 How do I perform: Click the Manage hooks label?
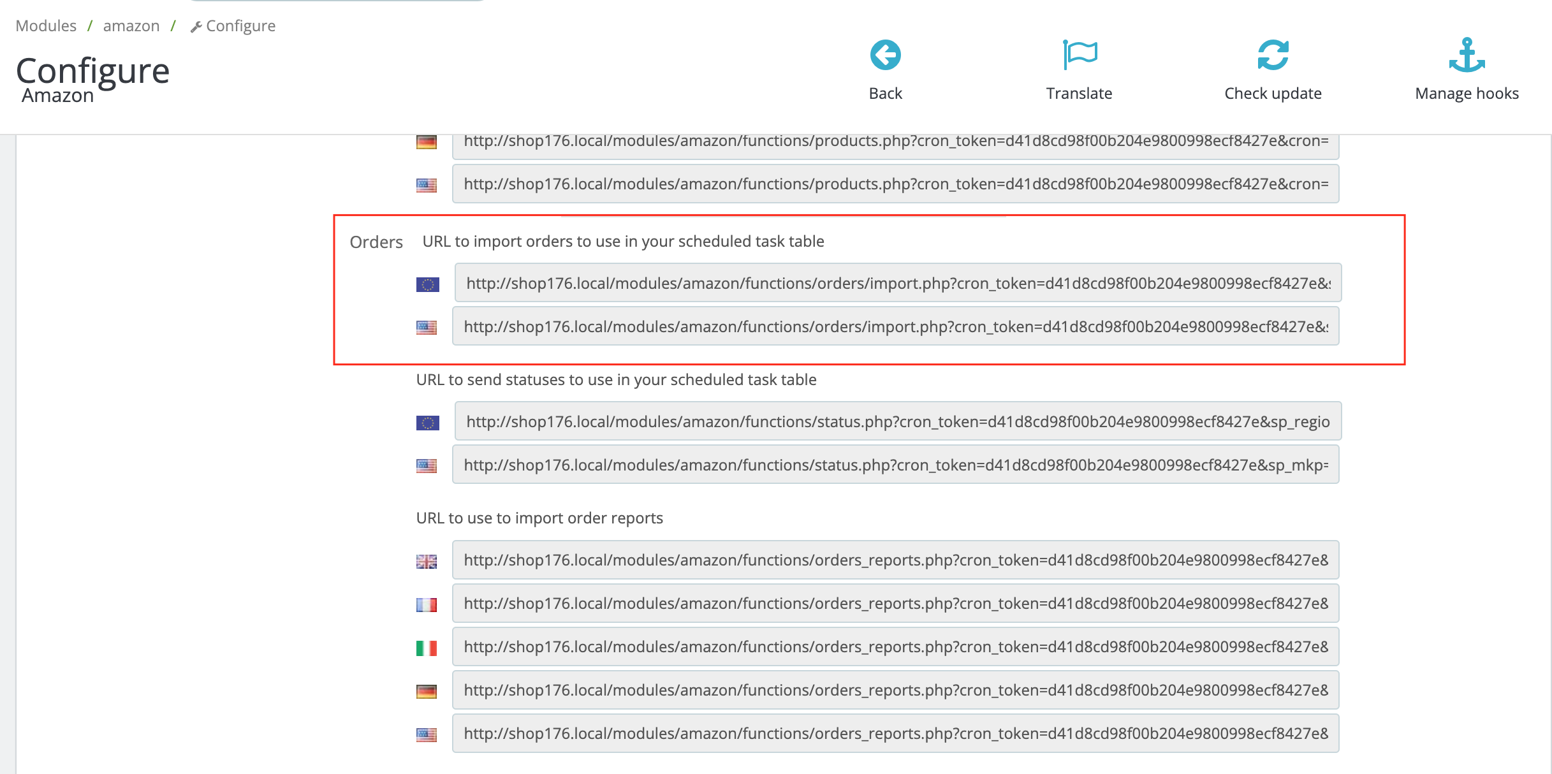click(x=1467, y=93)
